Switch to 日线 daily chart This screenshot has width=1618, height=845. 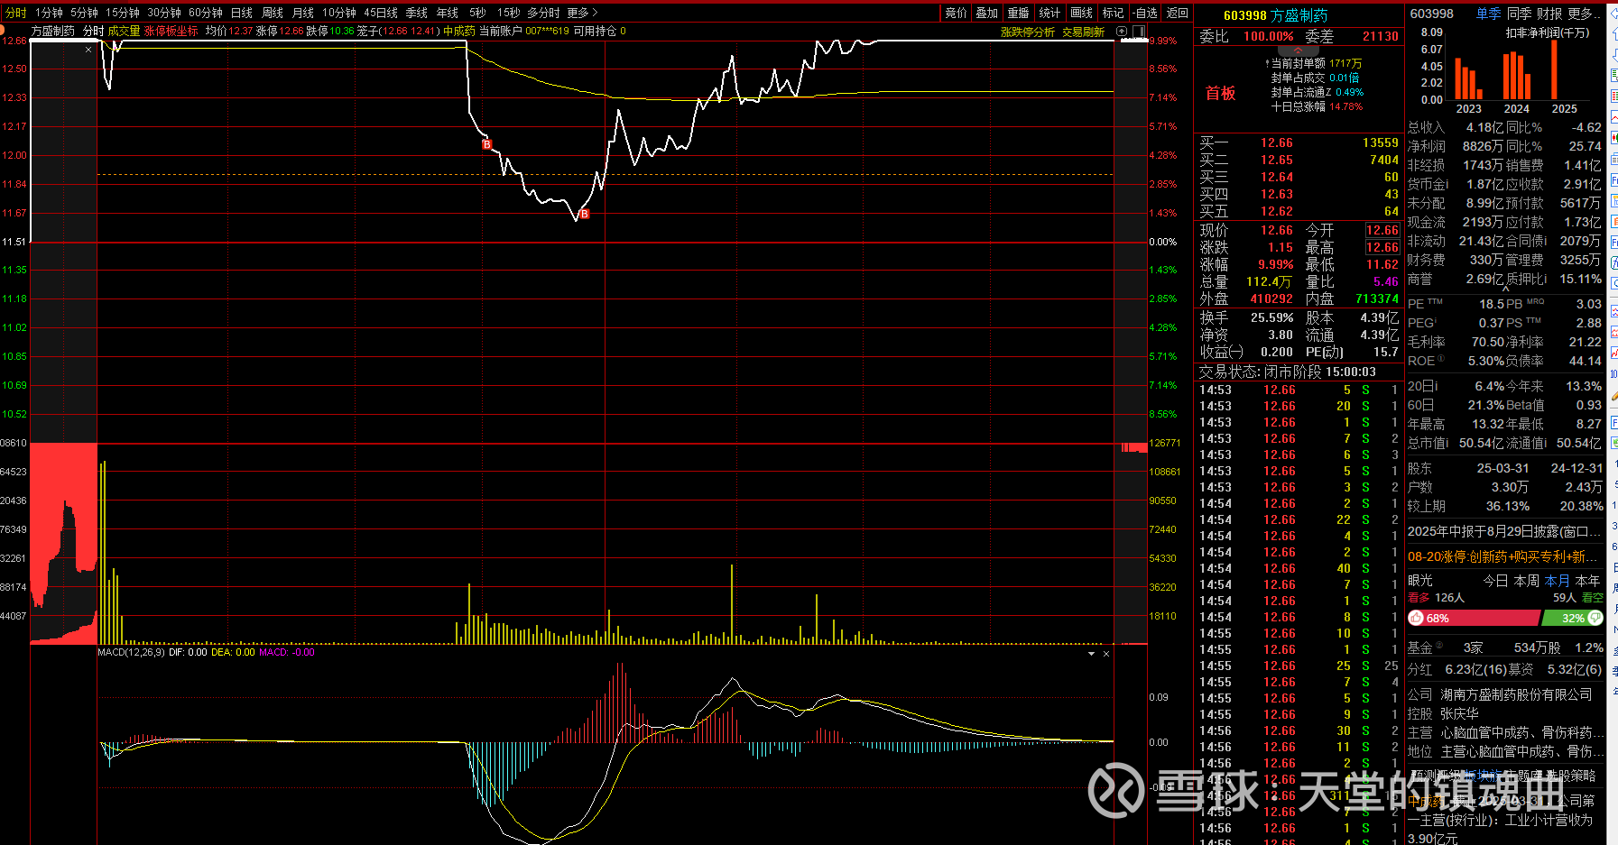[x=242, y=13]
